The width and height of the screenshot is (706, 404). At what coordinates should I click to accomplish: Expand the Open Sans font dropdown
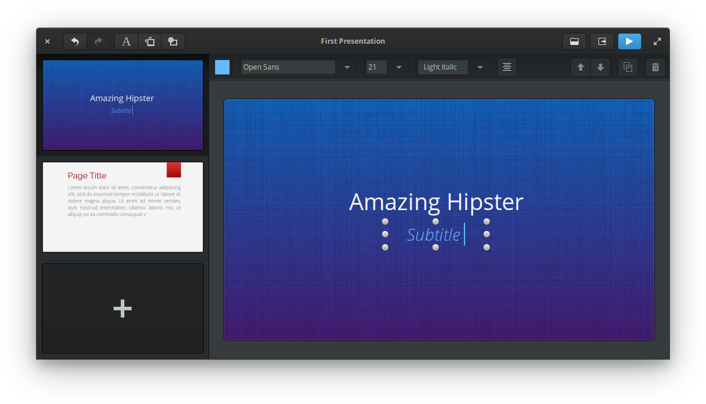(347, 67)
